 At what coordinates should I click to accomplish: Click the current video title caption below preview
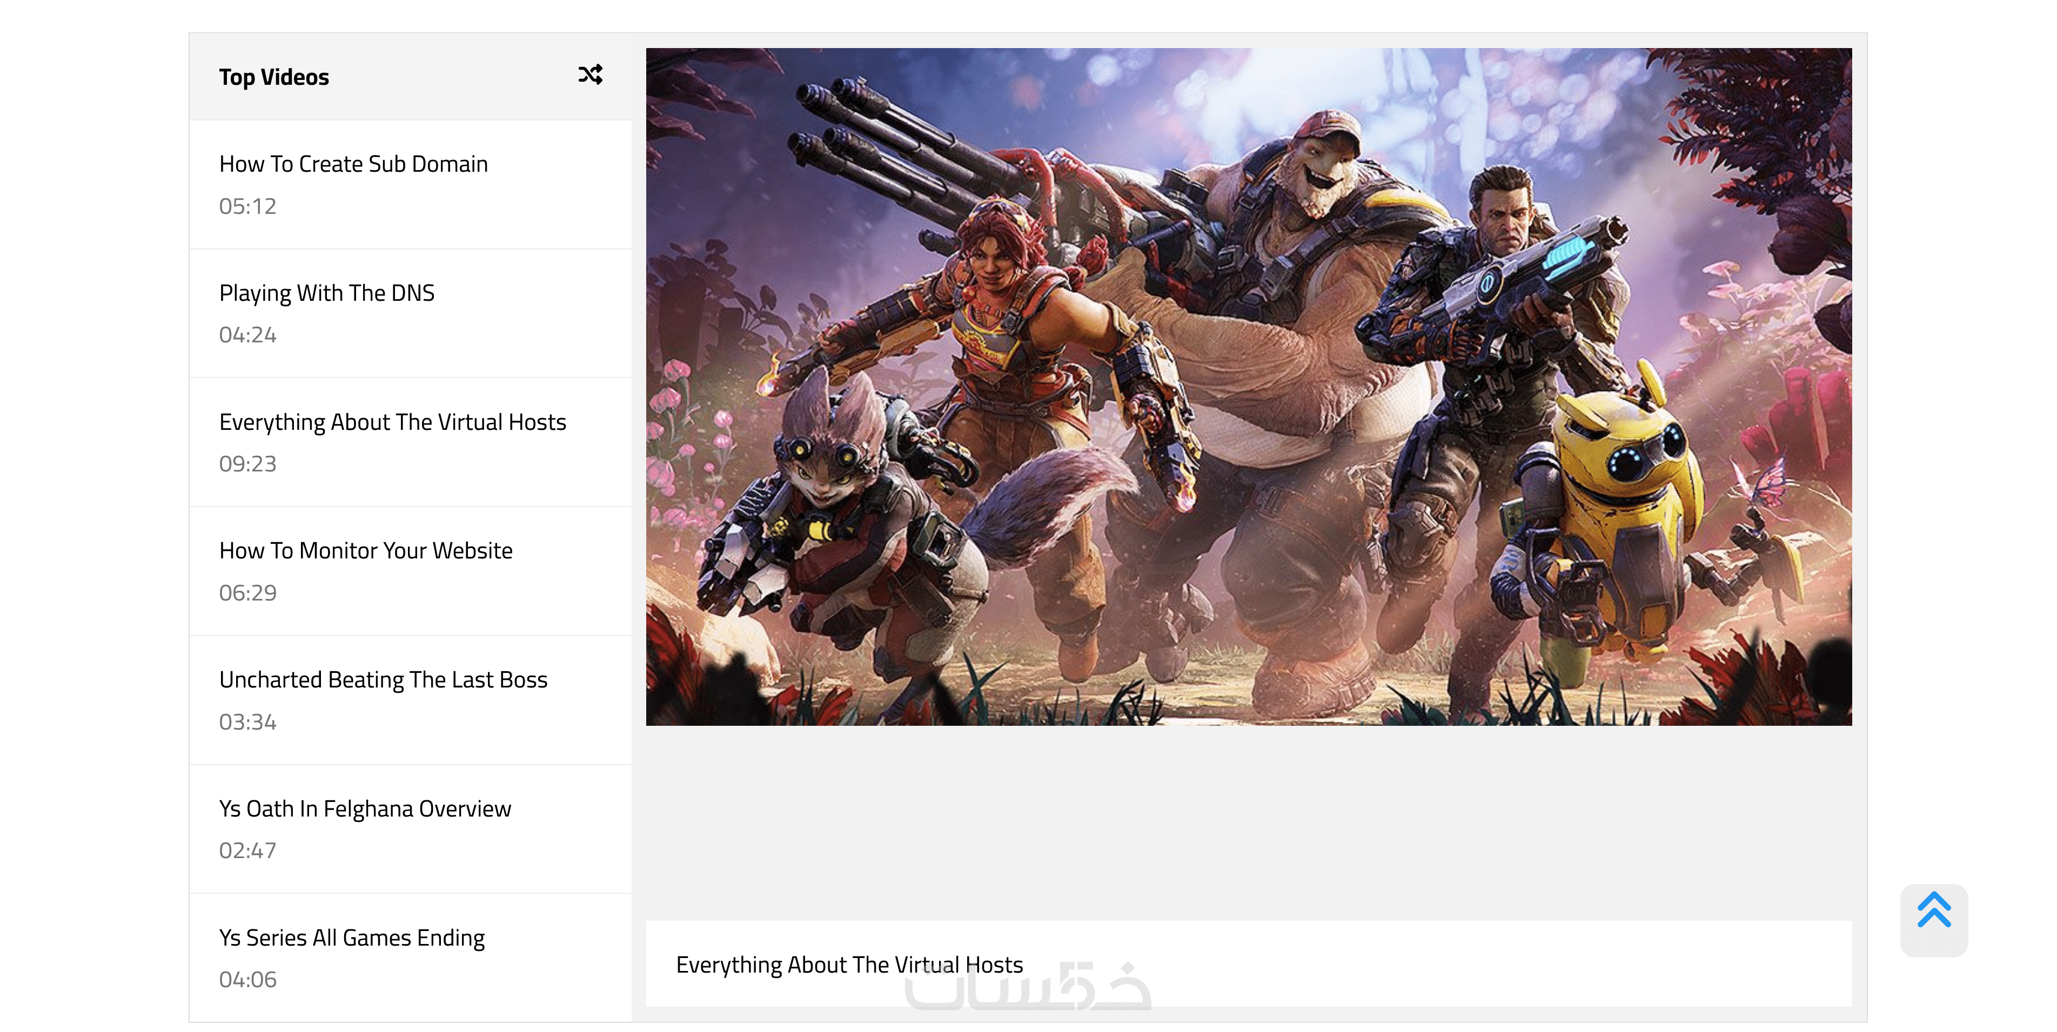pyautogui.click(x=849, y=964)
